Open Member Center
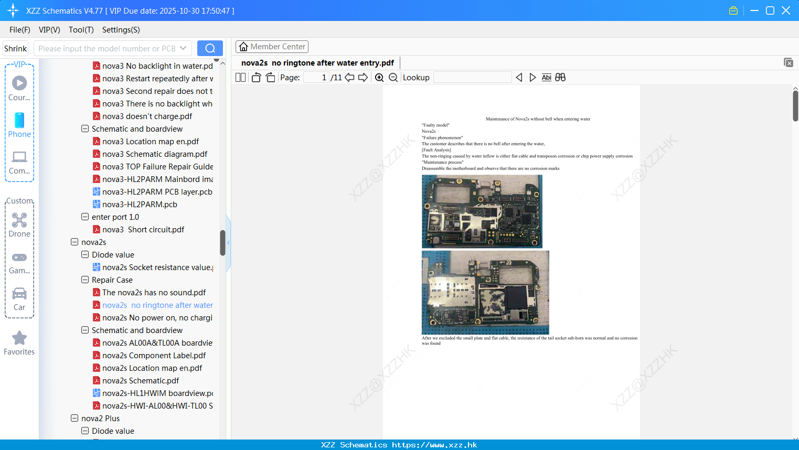799x450 pixels. [272, 47]
